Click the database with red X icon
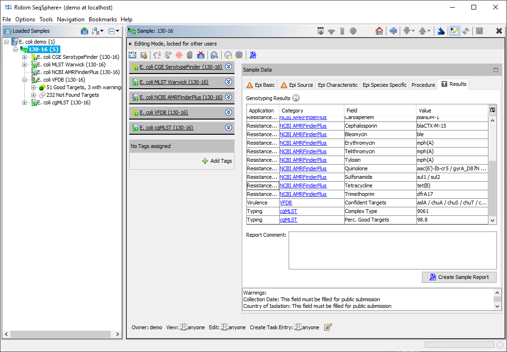 click(201, 55)
